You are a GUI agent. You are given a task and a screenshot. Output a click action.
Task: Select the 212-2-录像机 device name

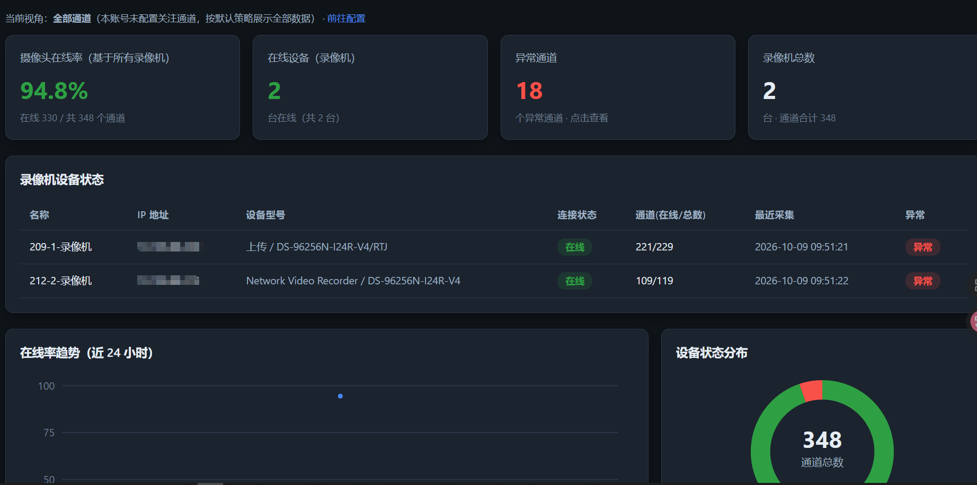61,281
